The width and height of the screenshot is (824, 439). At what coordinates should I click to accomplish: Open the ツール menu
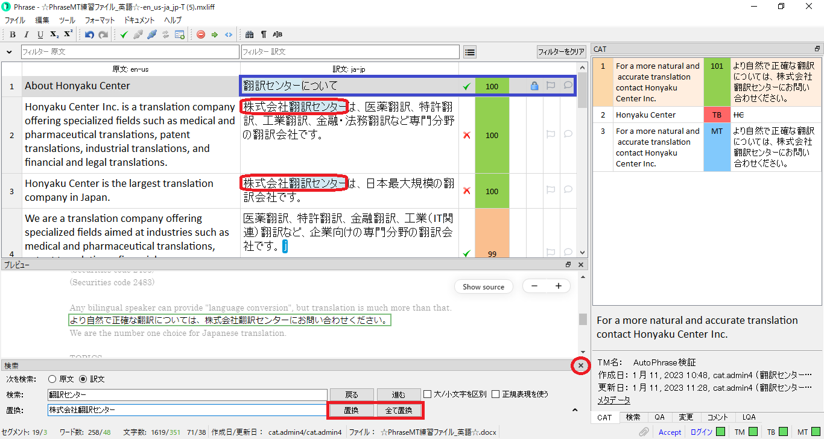67,20
